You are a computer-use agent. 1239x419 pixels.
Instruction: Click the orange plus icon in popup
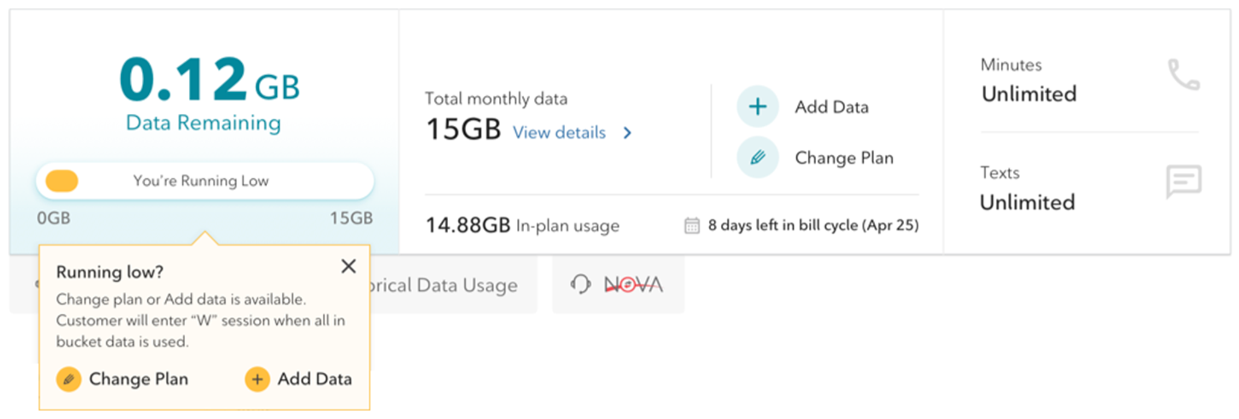[x=257, y=379]
